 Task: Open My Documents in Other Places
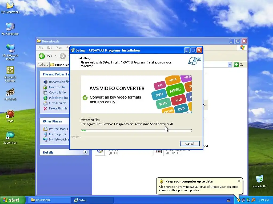58,129
